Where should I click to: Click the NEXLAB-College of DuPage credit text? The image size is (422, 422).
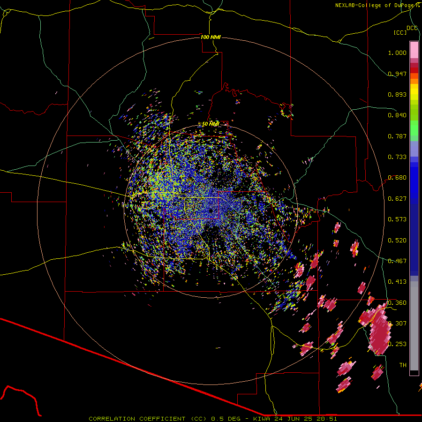point(377,5)
